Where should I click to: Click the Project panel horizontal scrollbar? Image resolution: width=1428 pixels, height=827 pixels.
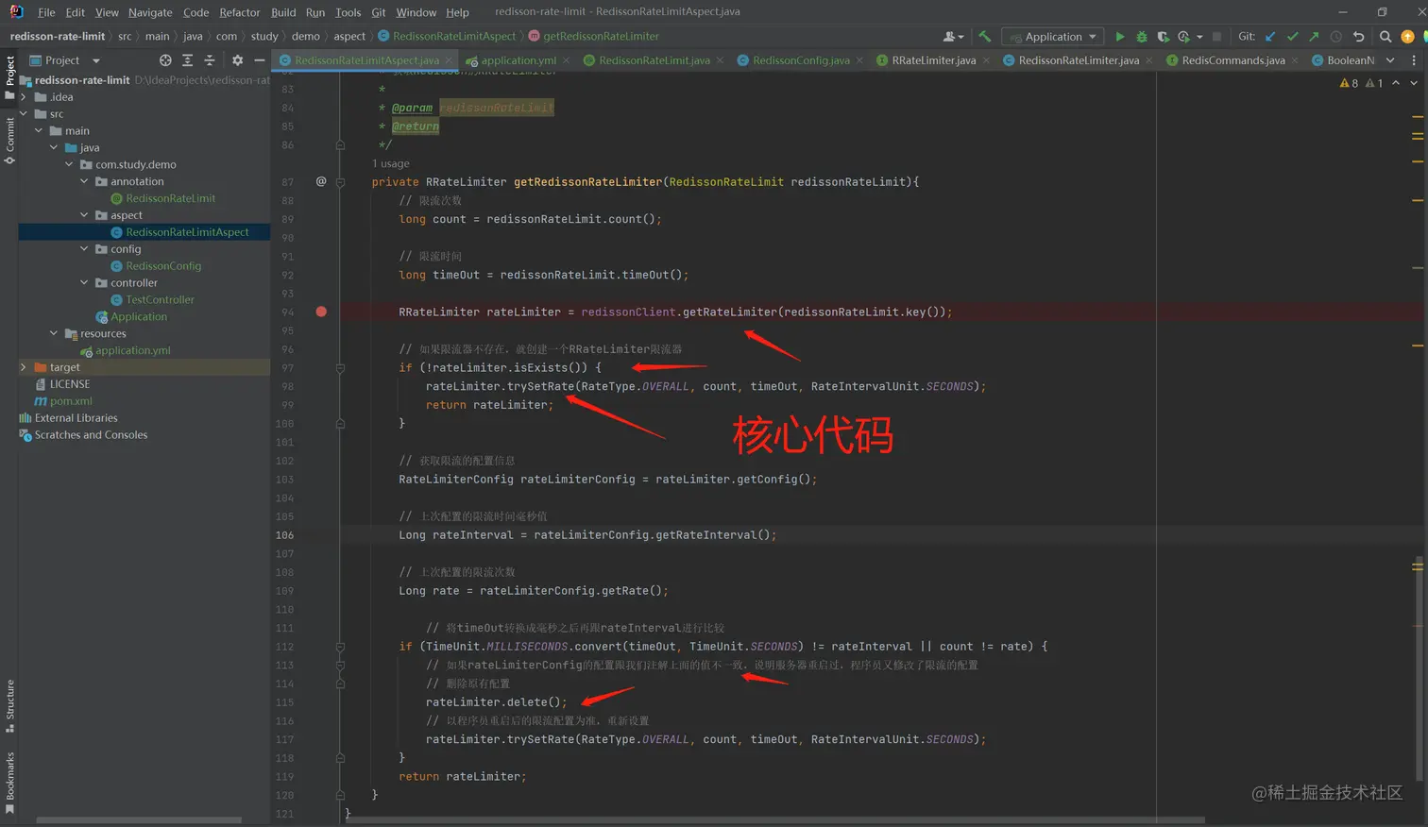[x=139, y=819]
